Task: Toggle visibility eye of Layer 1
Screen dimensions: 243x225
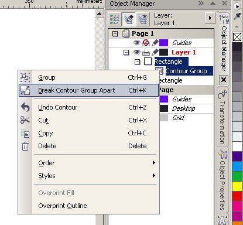Action: [x=137, y=52]
